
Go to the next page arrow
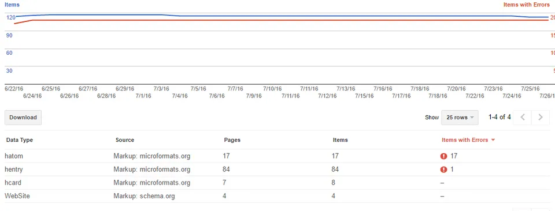pyautogui.click(x=541, y=118)
